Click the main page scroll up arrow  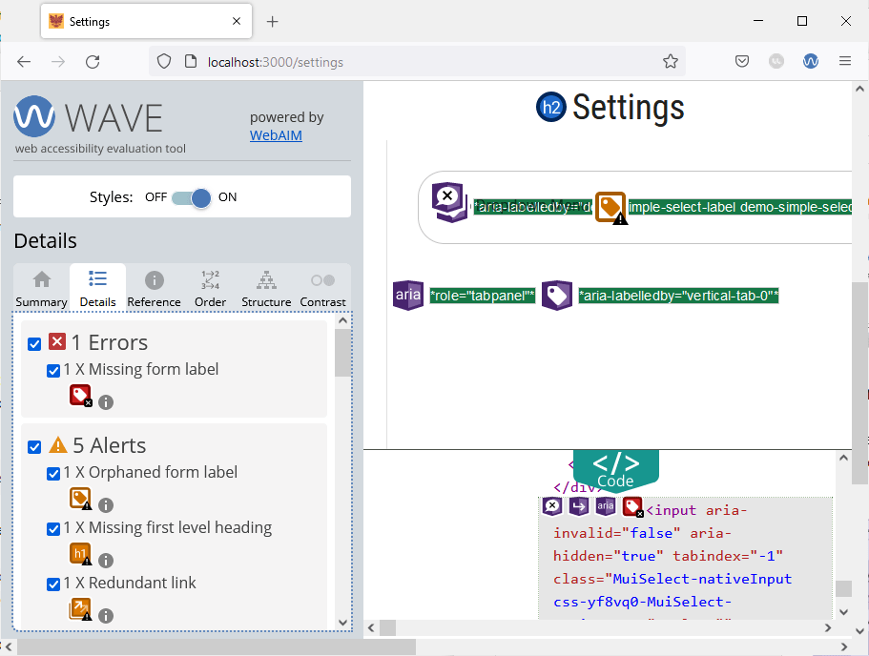click(x=859, y=89)
